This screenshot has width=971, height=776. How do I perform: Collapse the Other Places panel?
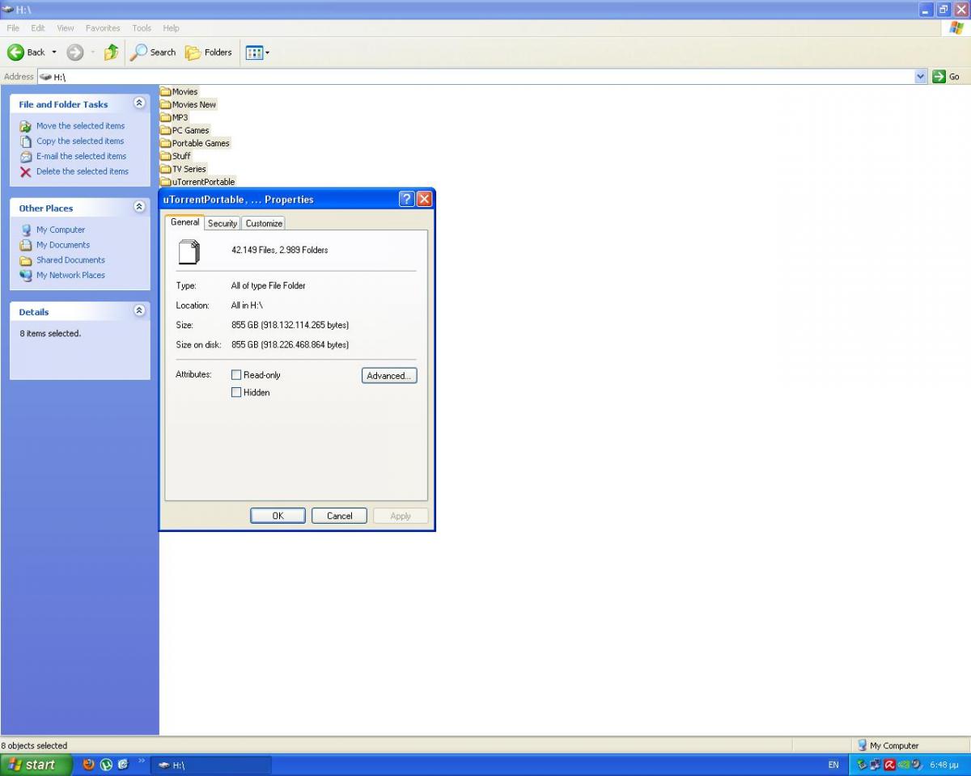click(x=139, y=208)
